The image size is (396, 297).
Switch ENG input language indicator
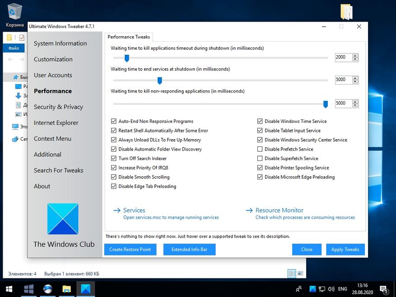tap(342, 289)
